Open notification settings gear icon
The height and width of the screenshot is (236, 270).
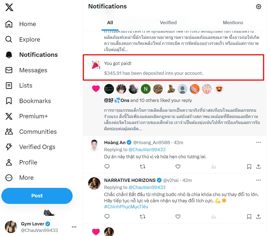259,7
